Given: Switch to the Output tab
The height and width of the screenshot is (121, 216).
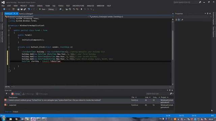Looking at the screenshot, I should tap(16, 112).
